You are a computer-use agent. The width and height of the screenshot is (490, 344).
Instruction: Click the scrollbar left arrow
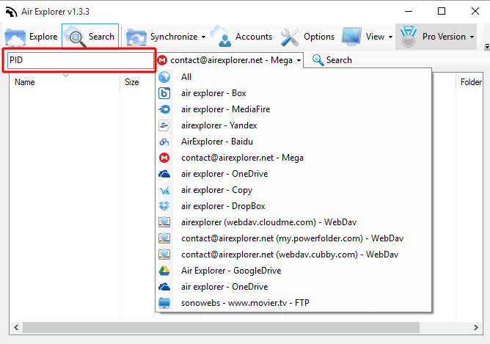point(16,327)
